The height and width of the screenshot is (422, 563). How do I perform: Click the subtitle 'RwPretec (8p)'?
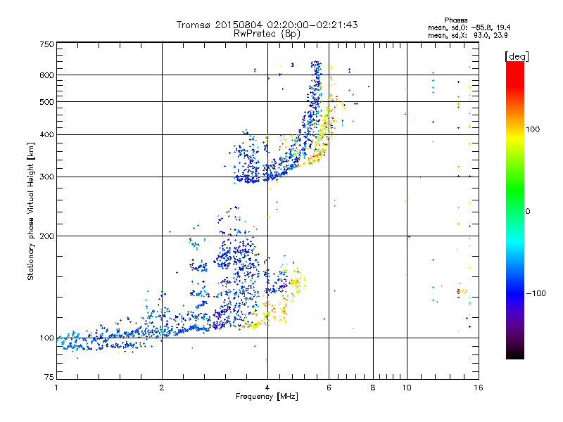tap(267, 34)
